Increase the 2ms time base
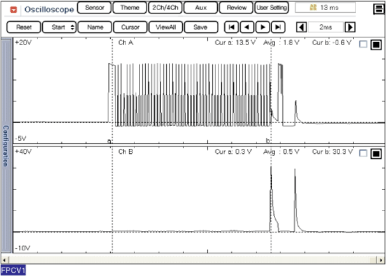This screenshot has height=276, width=386. pyautogui.click(x=349, y=27)
